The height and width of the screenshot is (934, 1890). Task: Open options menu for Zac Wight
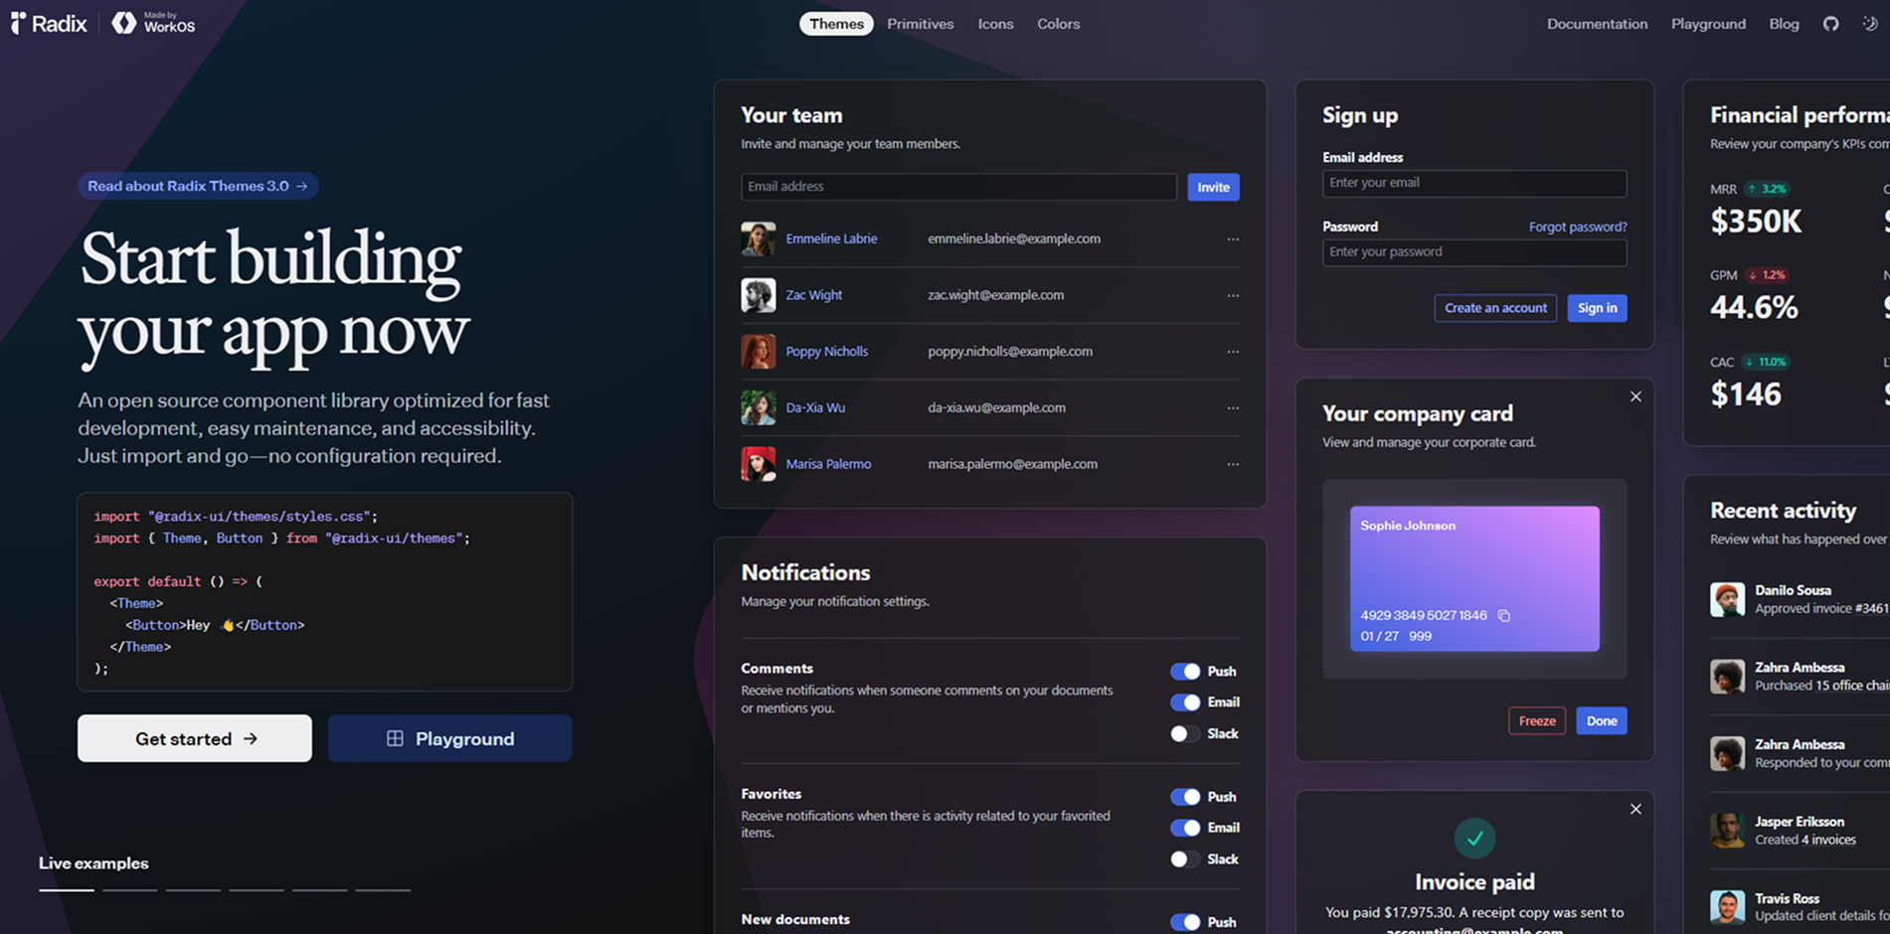click(x=1233, y=296)
